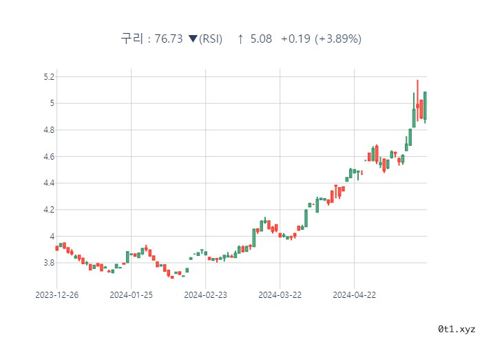Screen dimensions: 482x344
Task: Click the y-axis label '4.4'
Action: coord(49,183)
